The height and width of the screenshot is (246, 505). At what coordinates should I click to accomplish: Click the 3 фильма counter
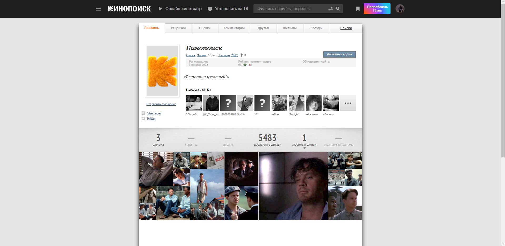pos(158,140)
